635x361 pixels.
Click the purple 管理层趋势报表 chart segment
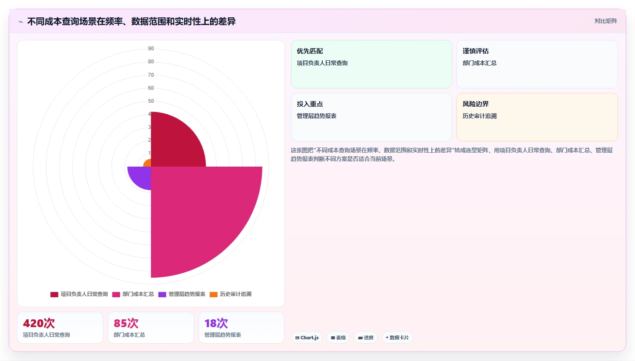coord(141,176)
